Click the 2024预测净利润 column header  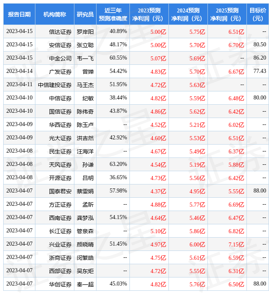pyautogui.click(x=188, y=14)
